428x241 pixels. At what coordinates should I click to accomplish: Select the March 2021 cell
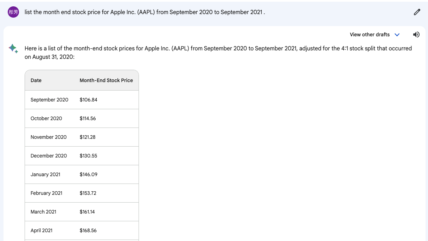(49, 212)
